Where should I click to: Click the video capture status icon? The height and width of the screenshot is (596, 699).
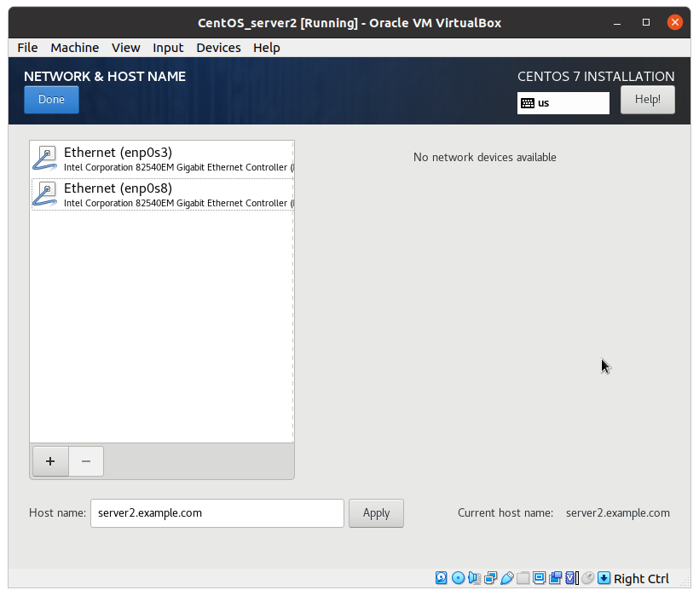(556, 578)
